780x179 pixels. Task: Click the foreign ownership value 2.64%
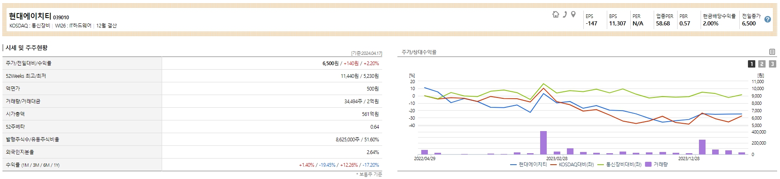373,152
